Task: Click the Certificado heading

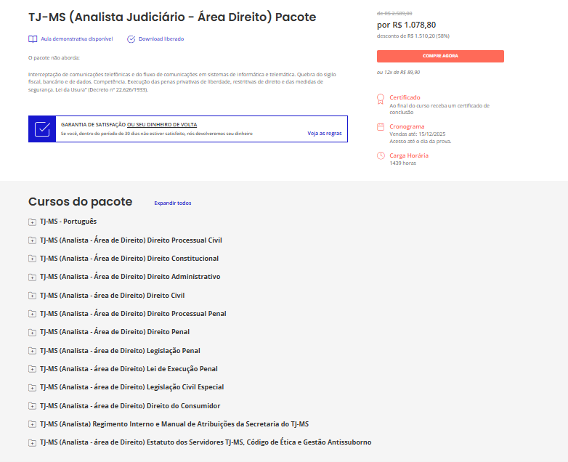Action: coord(405,97)
